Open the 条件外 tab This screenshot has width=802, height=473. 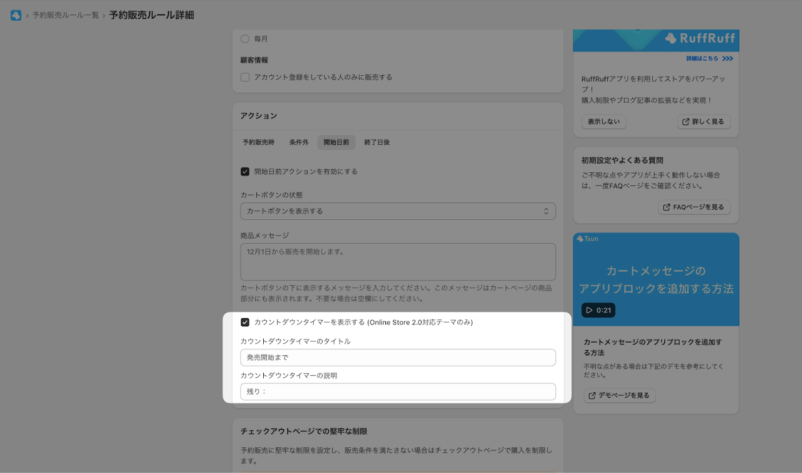coord(299,142)
